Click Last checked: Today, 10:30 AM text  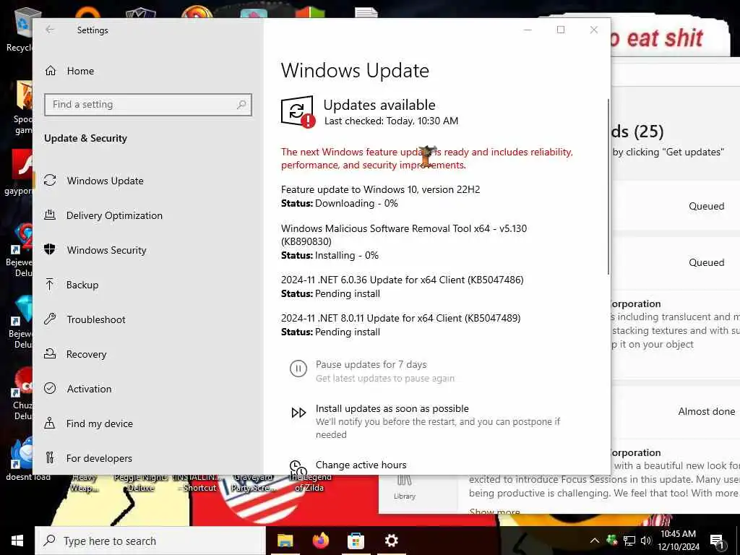pos(391,121)
